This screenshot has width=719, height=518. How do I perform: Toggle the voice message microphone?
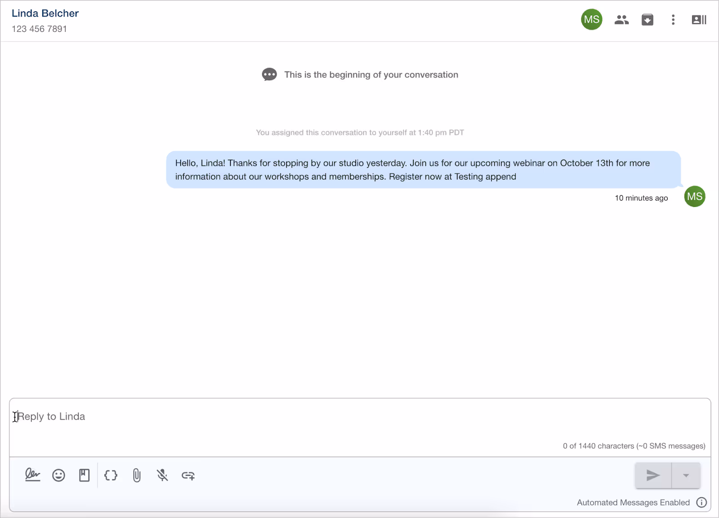162,475
